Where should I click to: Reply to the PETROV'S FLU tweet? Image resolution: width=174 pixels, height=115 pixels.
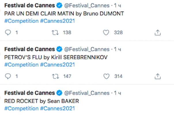8,76
